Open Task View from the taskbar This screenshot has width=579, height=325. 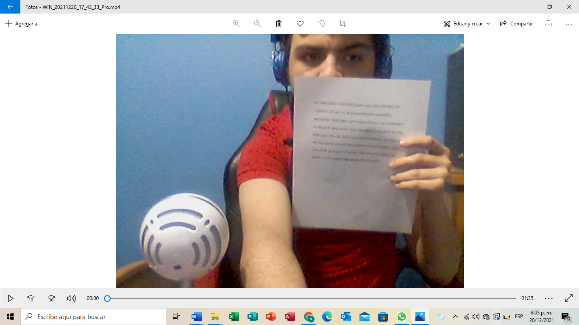(x=176, y=317)
